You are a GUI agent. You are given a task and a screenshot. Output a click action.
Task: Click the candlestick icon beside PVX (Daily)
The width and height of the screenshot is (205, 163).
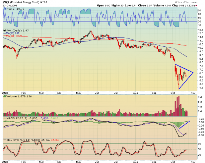[4, 30]
